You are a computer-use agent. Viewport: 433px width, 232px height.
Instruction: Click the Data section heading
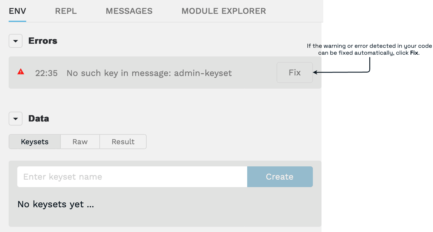pyautogui.click(x=39, y=119)
